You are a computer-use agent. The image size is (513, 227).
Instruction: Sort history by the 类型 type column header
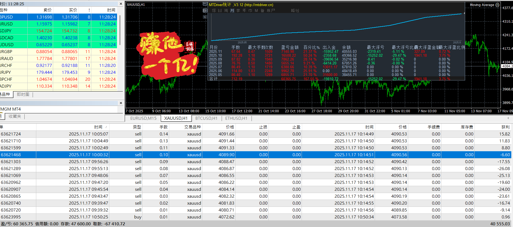126,127
